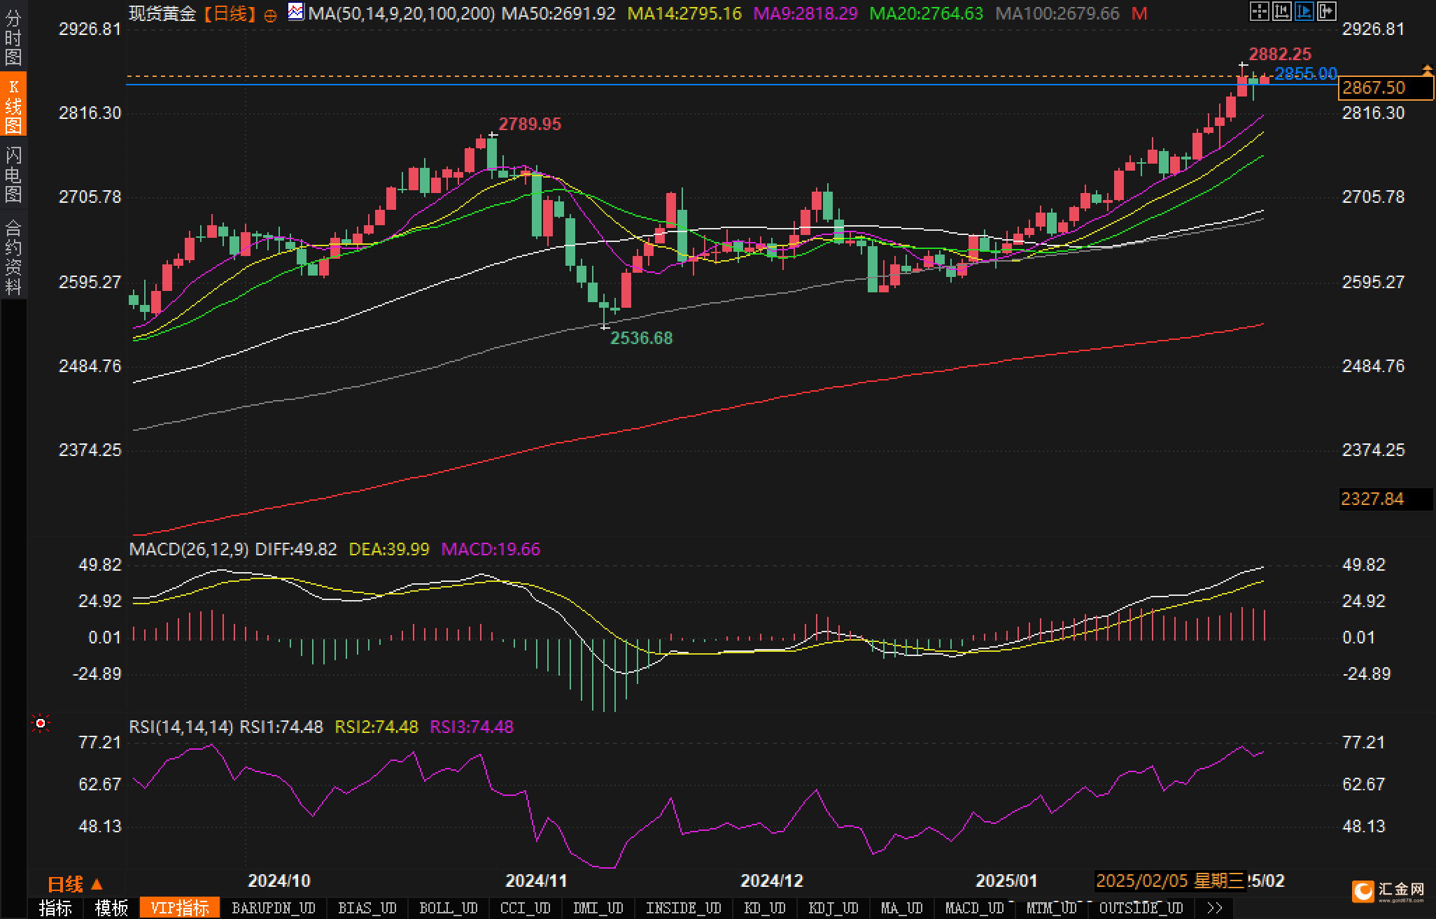Click the orange double-up arrow by current price
The width and height of the screenshot is (1436, 919).
tap(1427, 69)
